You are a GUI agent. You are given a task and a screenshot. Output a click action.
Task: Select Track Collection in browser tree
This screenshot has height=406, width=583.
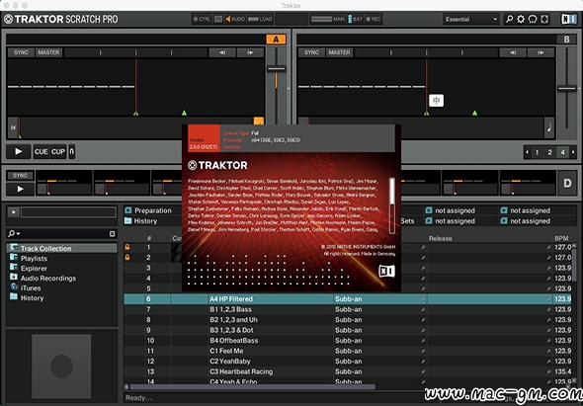click(x=61, y=248)
